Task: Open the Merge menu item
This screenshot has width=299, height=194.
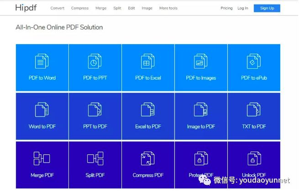Action: point(101,8)
